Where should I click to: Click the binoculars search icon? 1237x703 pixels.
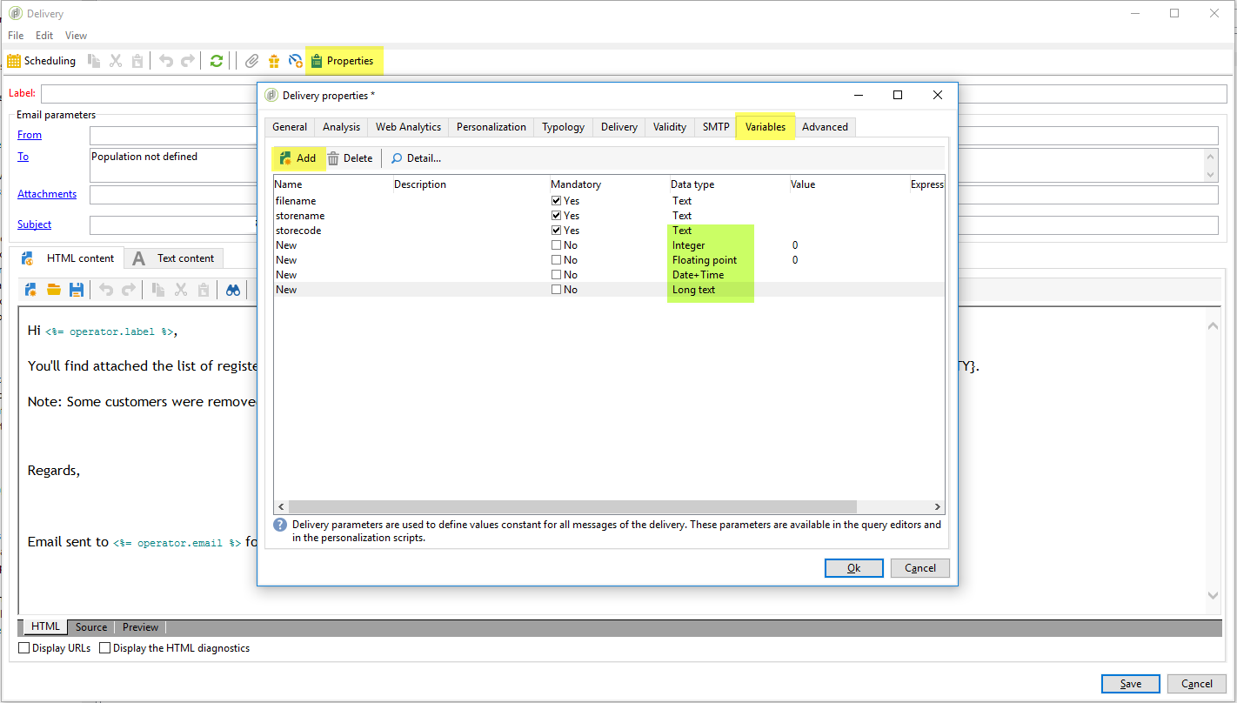point(233,291)
